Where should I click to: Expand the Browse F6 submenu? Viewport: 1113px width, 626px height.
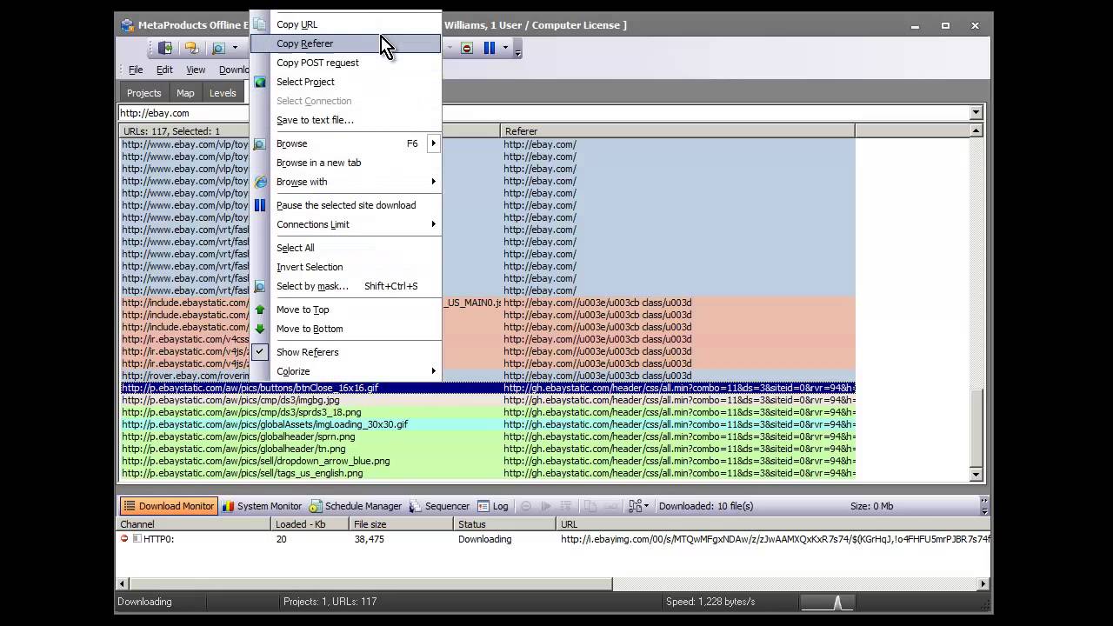pyautogui.click(x=433, y=143)
